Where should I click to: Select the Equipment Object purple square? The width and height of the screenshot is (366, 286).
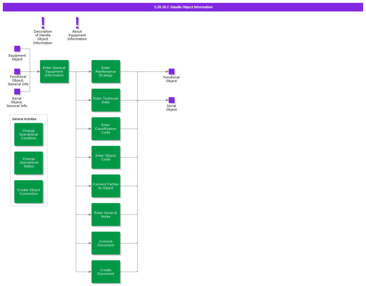(17, 49)
